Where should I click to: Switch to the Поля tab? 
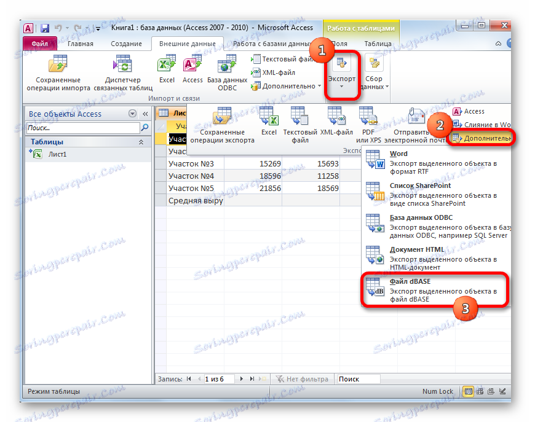pos(340,44)
